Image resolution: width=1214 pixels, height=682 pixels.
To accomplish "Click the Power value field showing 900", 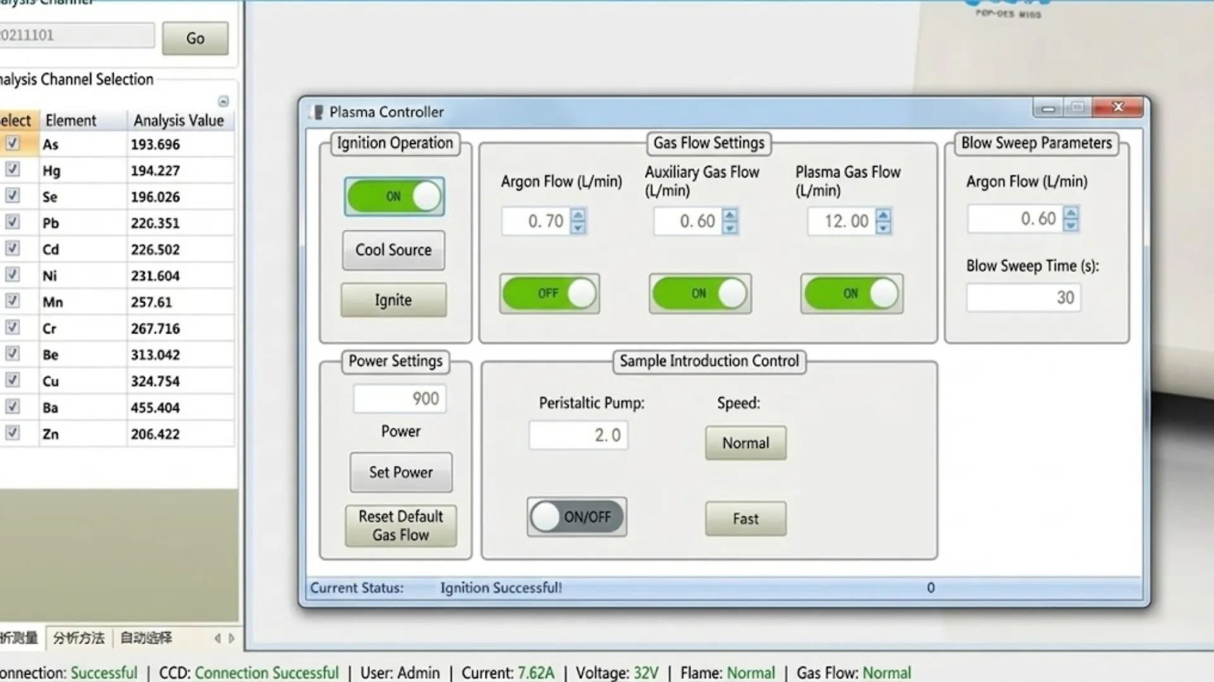I will tap(400, 398).
